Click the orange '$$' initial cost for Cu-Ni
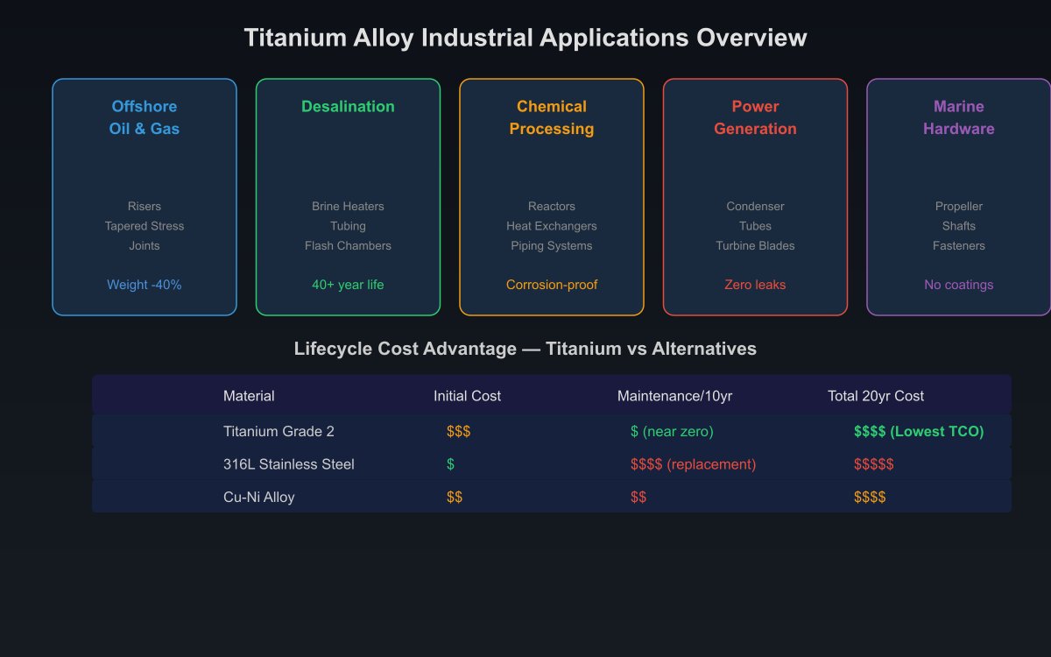The width and height of the screenshot is (1051, 657). tap(455, 497)
